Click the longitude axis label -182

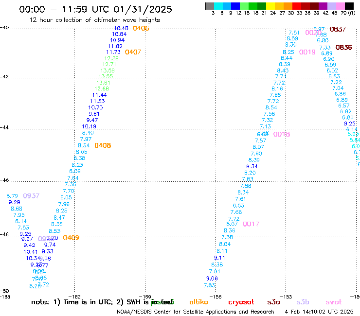(74, 297)
